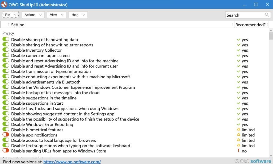Viewport: 273px width, 164px height.
Task: Click checkmark for experiments by Microsoft row
Action: pos(238,77)
